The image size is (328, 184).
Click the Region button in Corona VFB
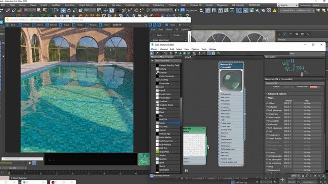tap(91, 25)
